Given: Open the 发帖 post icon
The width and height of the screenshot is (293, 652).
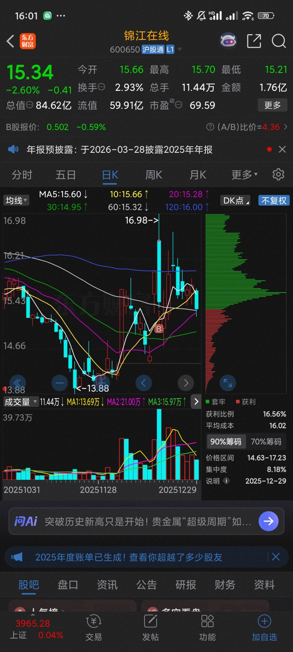Looking at the screenshot, I should 150,628.
